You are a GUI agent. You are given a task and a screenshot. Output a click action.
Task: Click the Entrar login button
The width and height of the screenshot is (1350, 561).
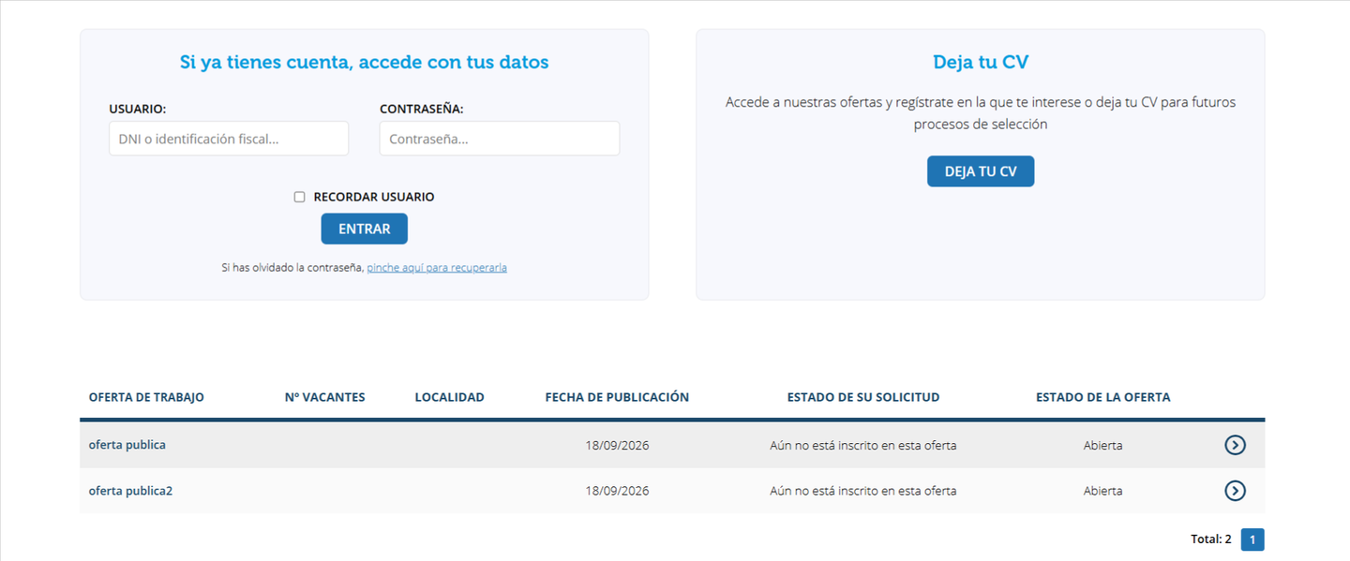(365, 229)
